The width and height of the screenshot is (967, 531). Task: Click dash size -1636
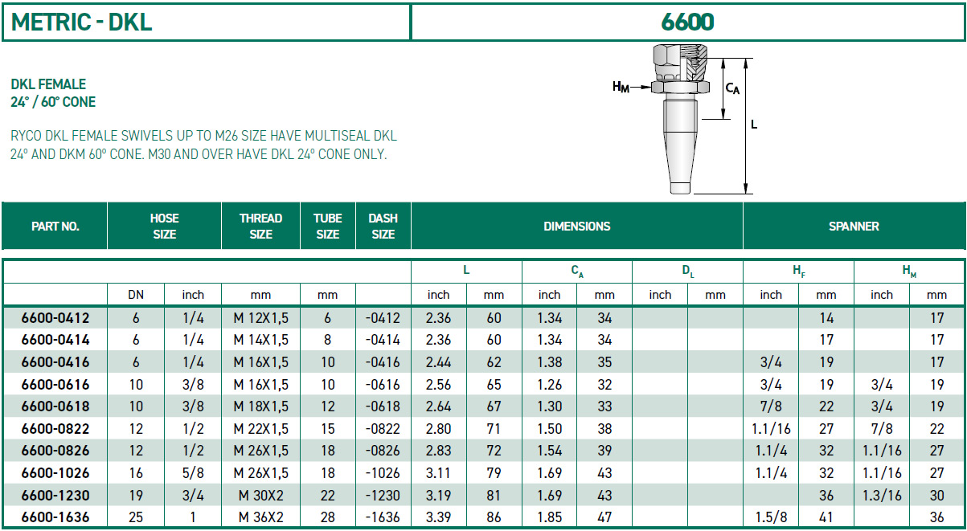(x=383, y=517)
